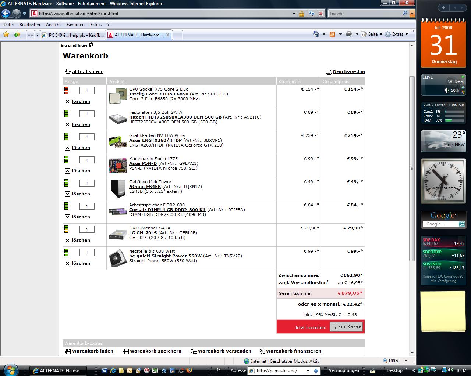Screen dimensions: 471x376
Task: Click the delete checkbox for the AOpen ES45B row
Action: 67,194
